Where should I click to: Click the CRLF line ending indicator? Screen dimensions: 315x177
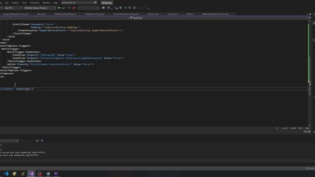(307, 128)
